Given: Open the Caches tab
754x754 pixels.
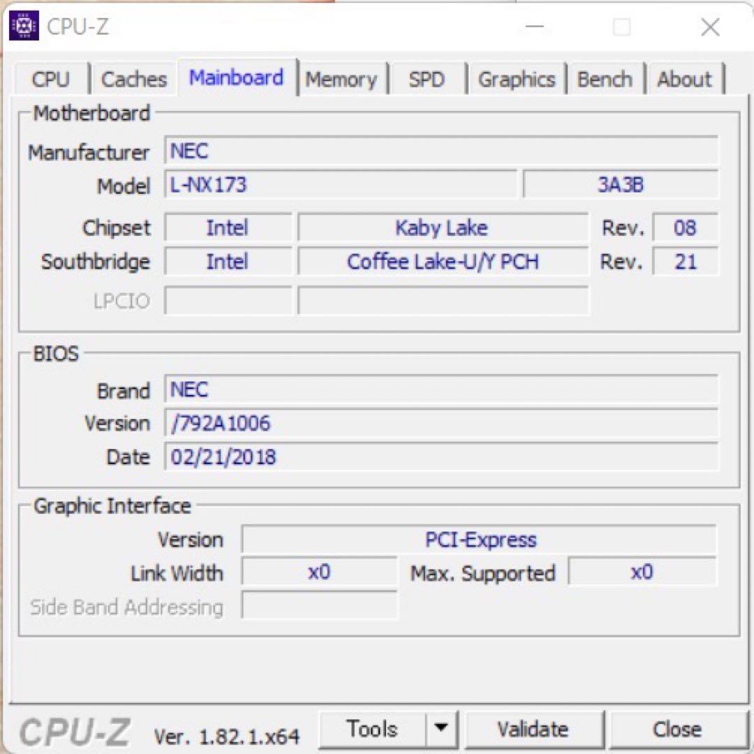Looking at the screenshot, I should 133,79.
